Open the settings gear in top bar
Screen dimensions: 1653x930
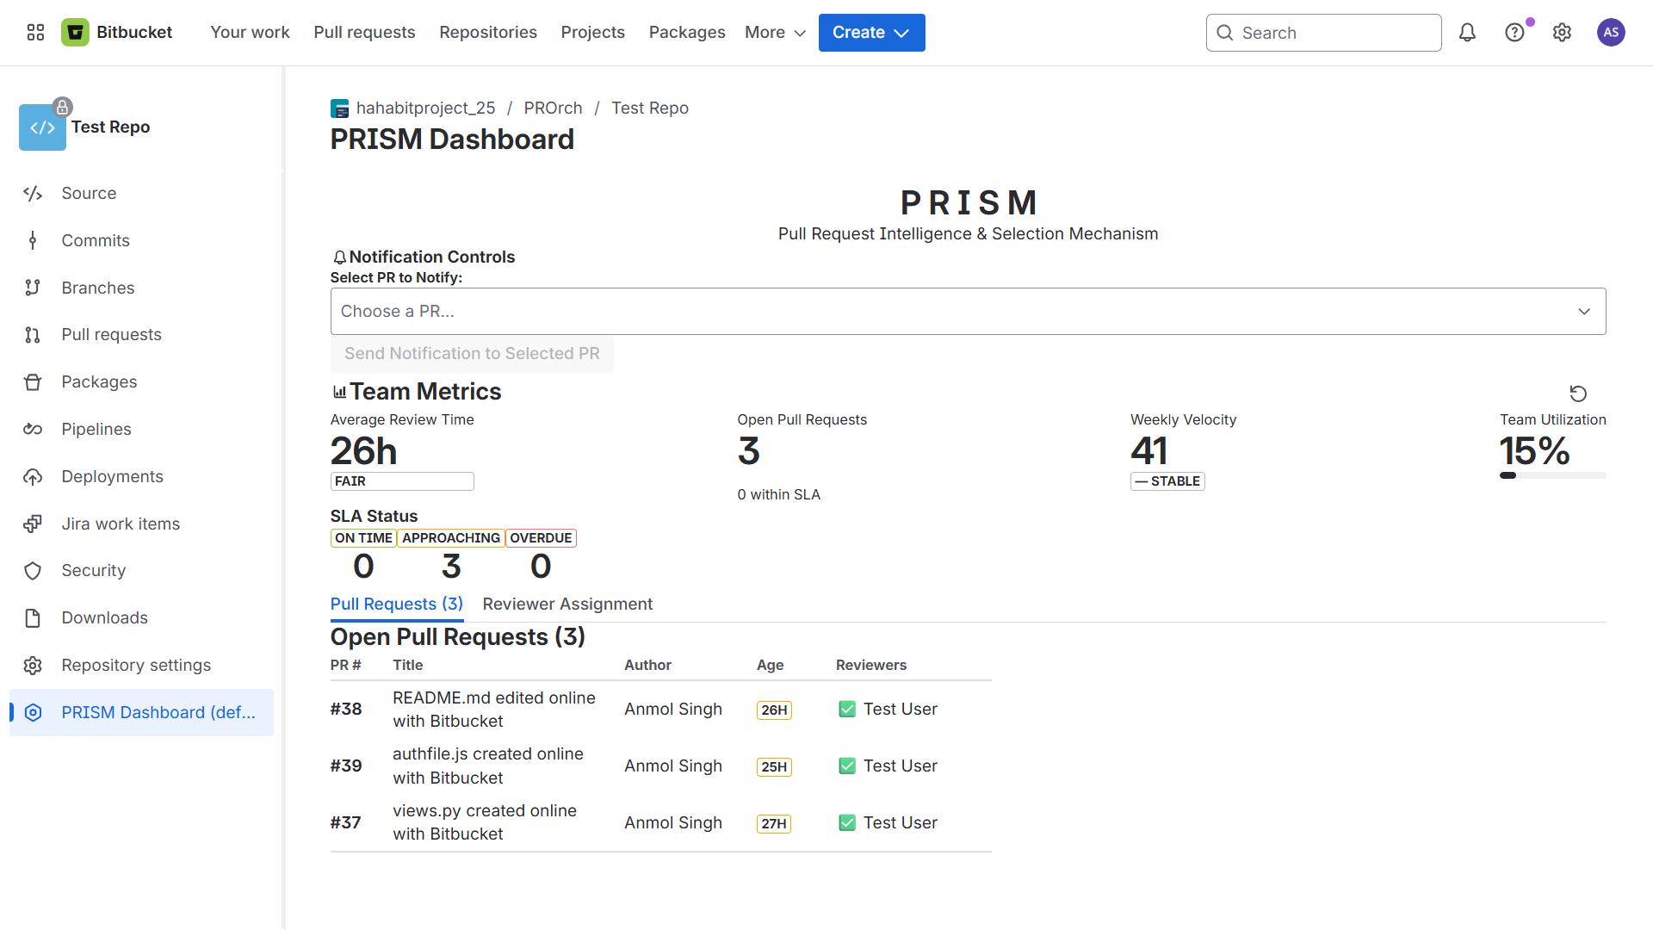(1562, 33)
